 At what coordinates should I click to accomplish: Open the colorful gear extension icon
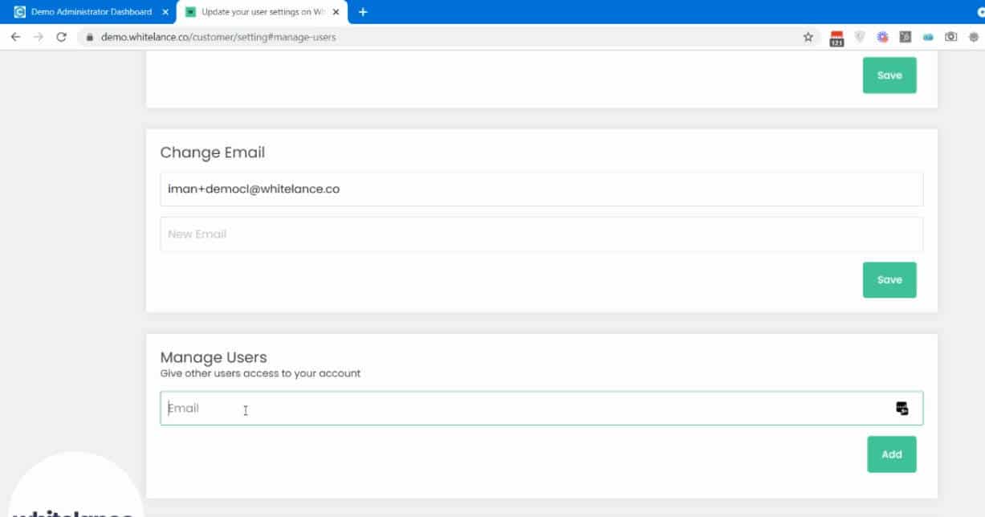882,37
